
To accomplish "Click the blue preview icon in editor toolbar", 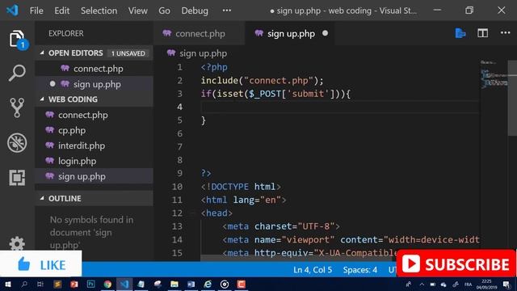I will [460, 33].
